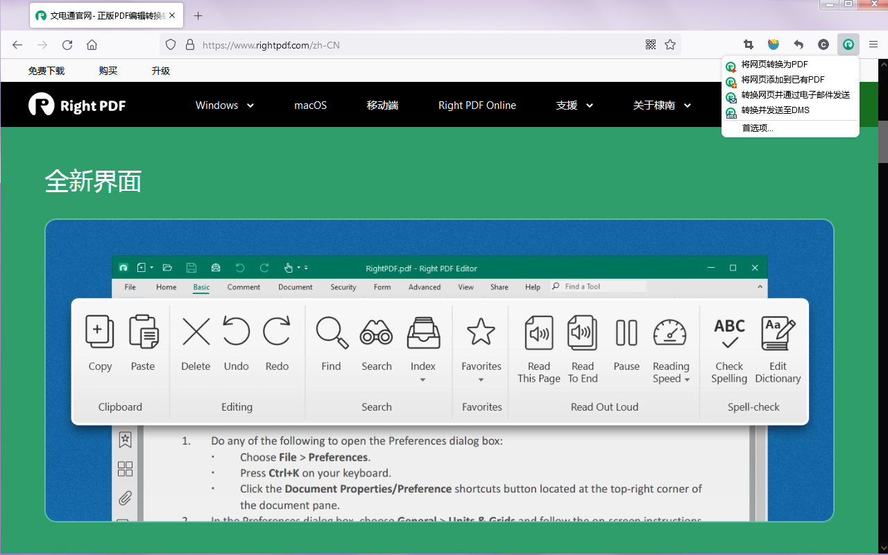Open 首选项... in the extension menu
This screenshot has height=555, width=888.
tap(790, 128)
